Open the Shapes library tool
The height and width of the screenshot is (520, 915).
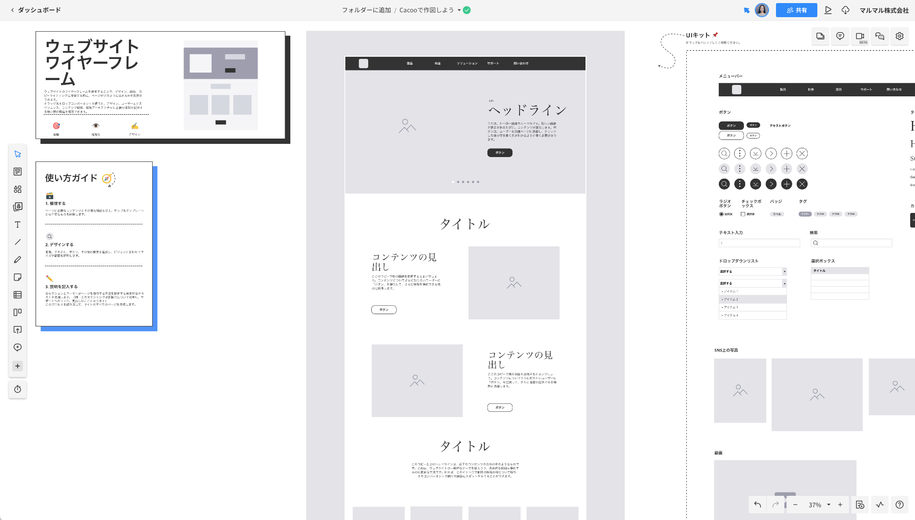(x=18, y=189)
